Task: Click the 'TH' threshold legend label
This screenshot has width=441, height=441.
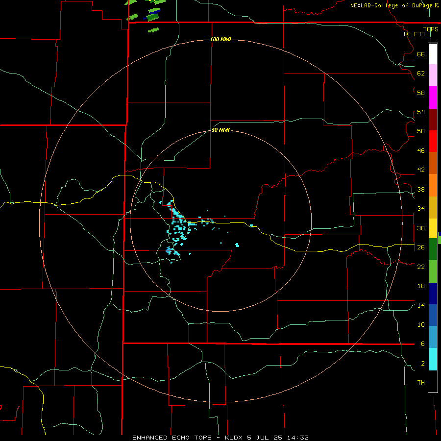Action: pos(421,382)
